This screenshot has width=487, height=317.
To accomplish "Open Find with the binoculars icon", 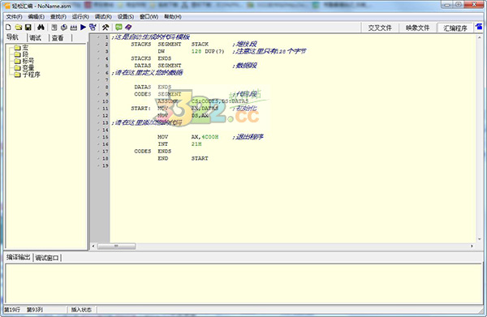I will click(41, 28).
